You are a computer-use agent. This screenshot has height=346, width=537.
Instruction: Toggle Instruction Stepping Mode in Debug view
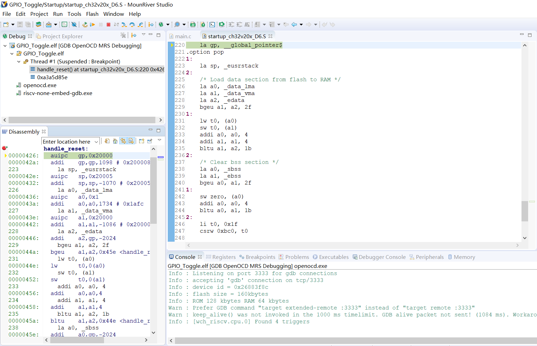(x=134, y=35)
